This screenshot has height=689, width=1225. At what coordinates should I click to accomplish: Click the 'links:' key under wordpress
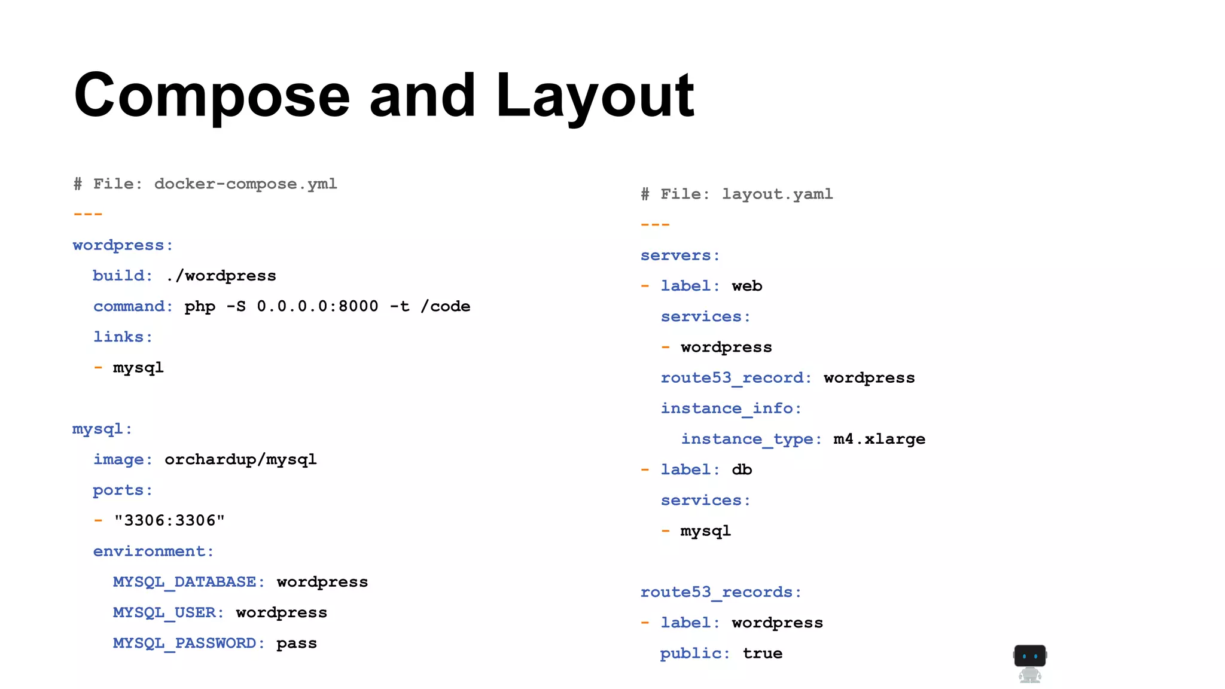click(123, 337)
